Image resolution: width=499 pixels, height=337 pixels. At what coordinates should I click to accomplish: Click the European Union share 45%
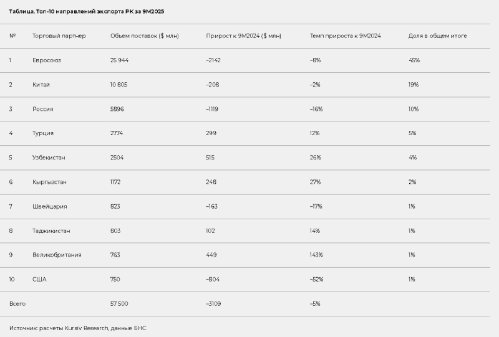414,60
